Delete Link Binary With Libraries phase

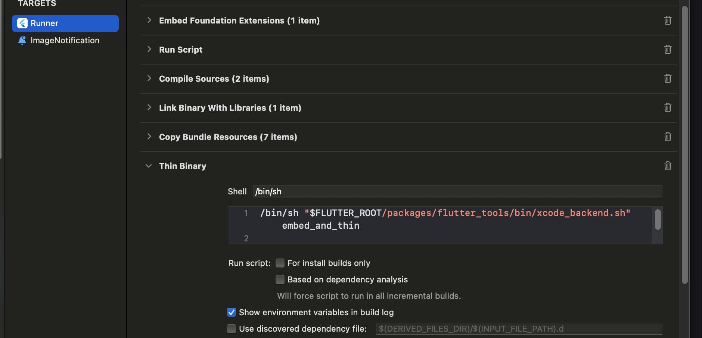coord(668,107)
